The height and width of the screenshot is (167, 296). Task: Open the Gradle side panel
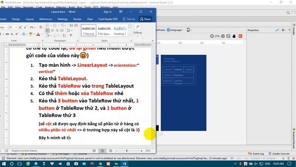click(294, 29)
